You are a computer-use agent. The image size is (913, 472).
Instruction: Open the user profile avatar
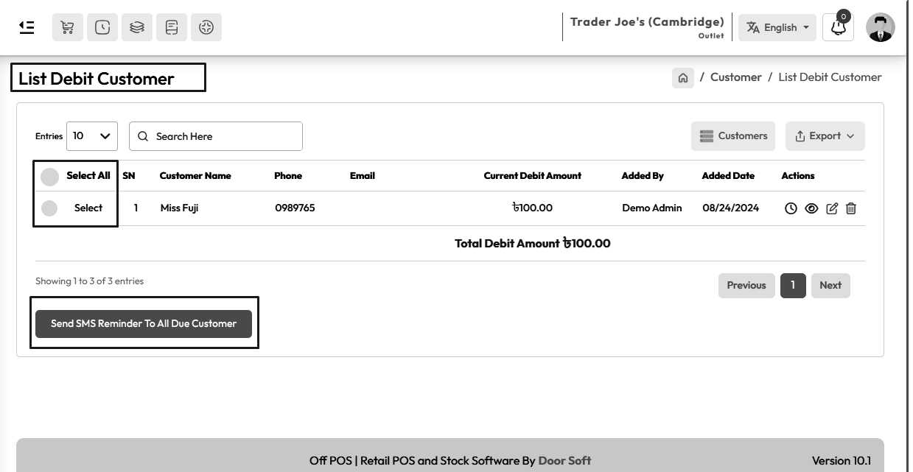[881, 27]
